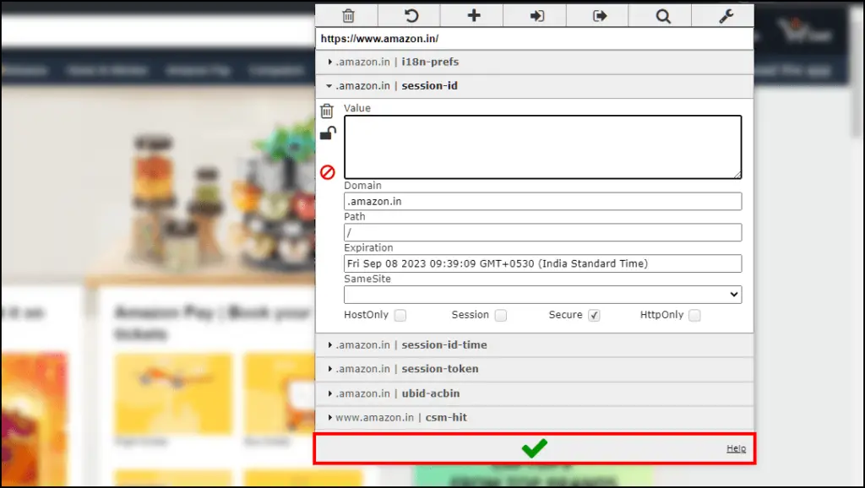This screenshot has width=865, height=488.
Task: Expand the session-token cookie row
Action: (x=534, y=369)
